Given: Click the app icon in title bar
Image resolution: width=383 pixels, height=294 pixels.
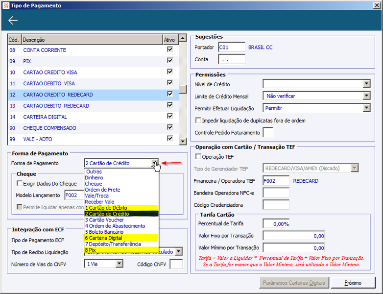Looking at the screenshot, I should coord(5,5).
